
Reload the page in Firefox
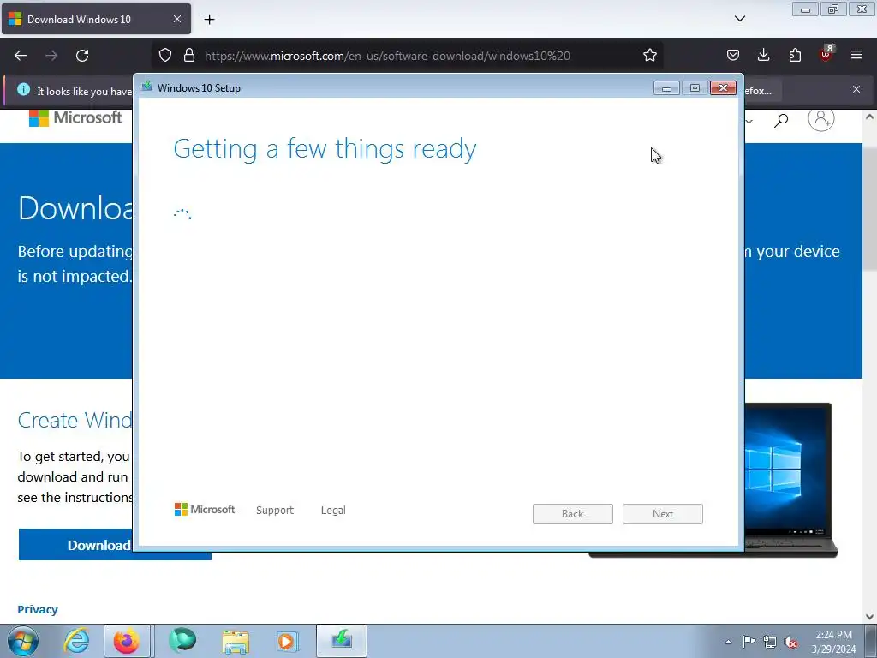[x=82, y=56]
